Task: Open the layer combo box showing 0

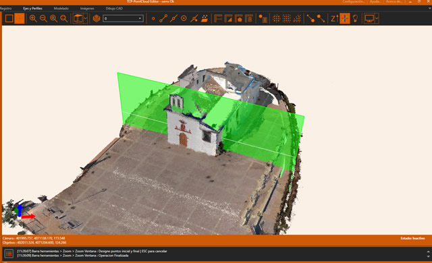Action: coord(123,18)
